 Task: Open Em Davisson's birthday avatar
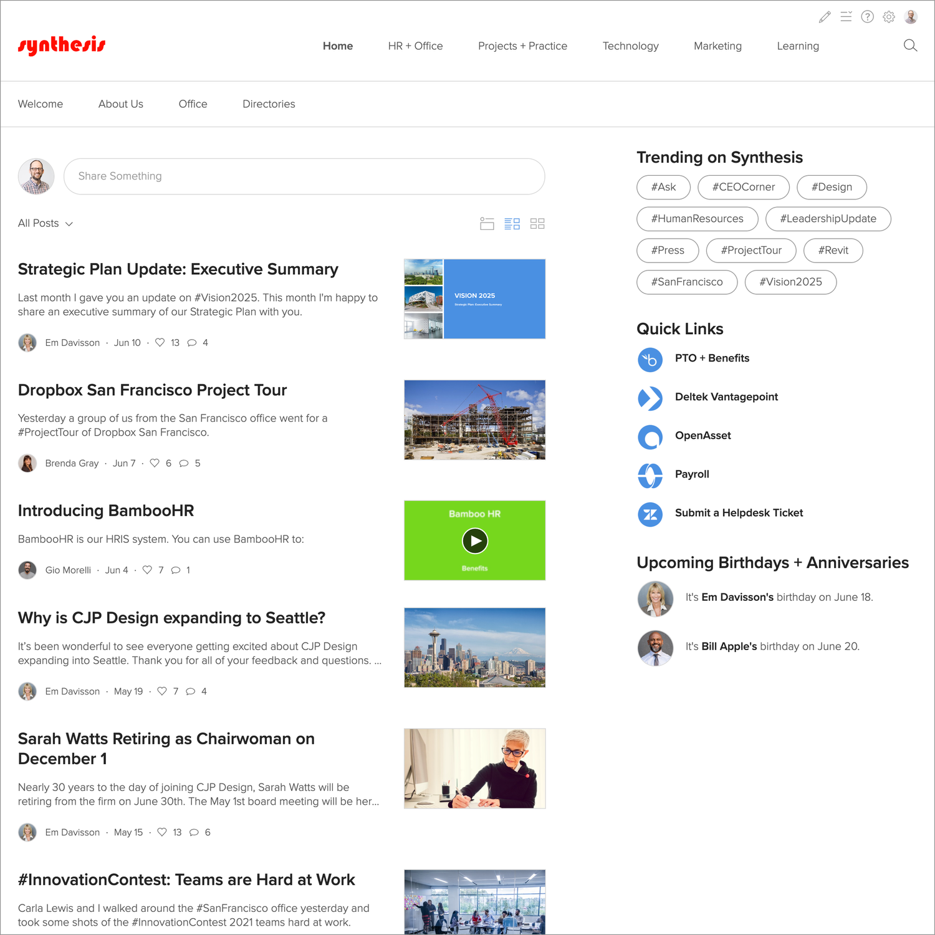[x=655, y=599]
